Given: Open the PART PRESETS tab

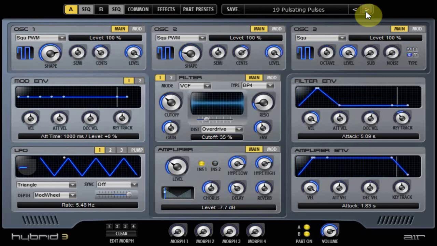Looking at the screenshot, I should (198, 9).
